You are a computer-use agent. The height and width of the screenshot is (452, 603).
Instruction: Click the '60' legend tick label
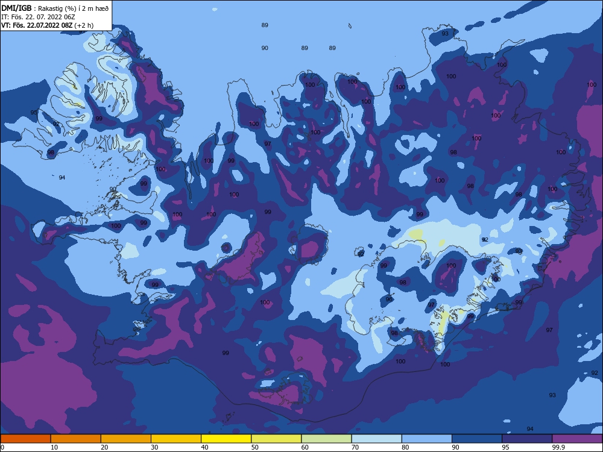pyautogui.click(x=305, y=447)
